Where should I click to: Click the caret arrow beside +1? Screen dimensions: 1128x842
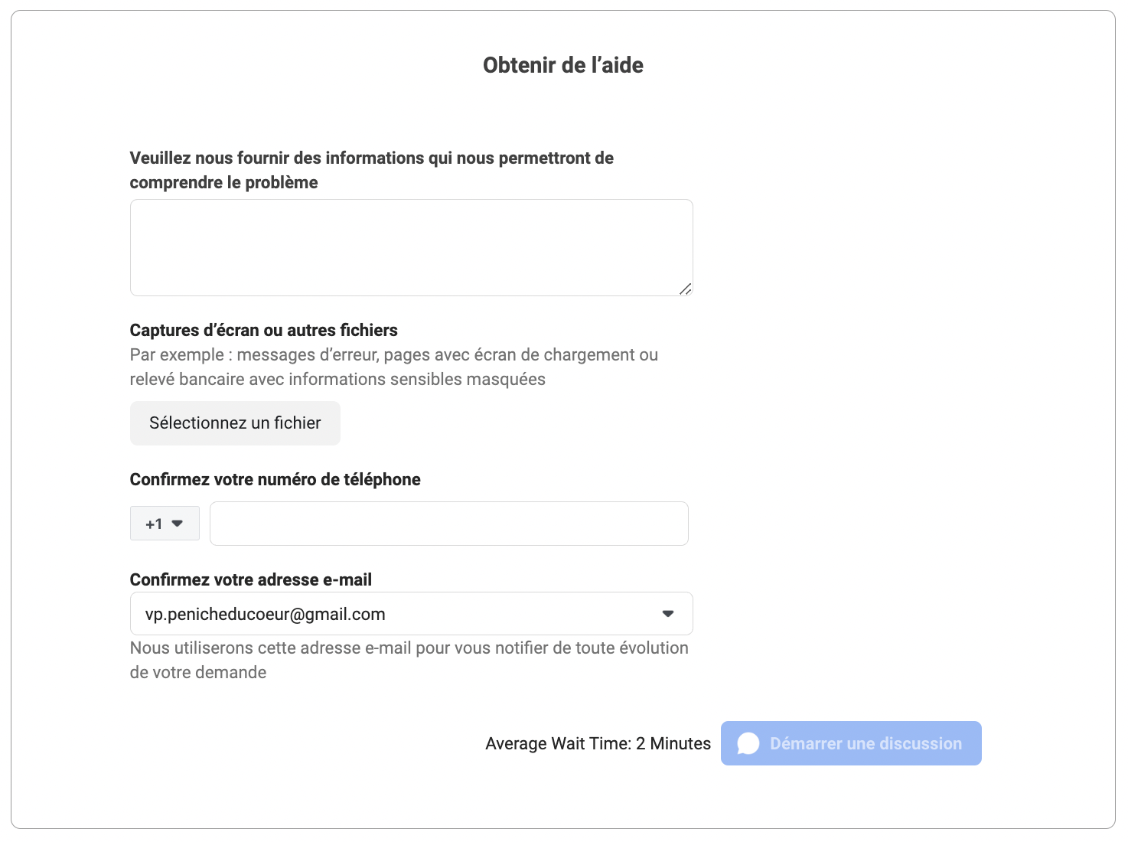(x=178, y=524)
